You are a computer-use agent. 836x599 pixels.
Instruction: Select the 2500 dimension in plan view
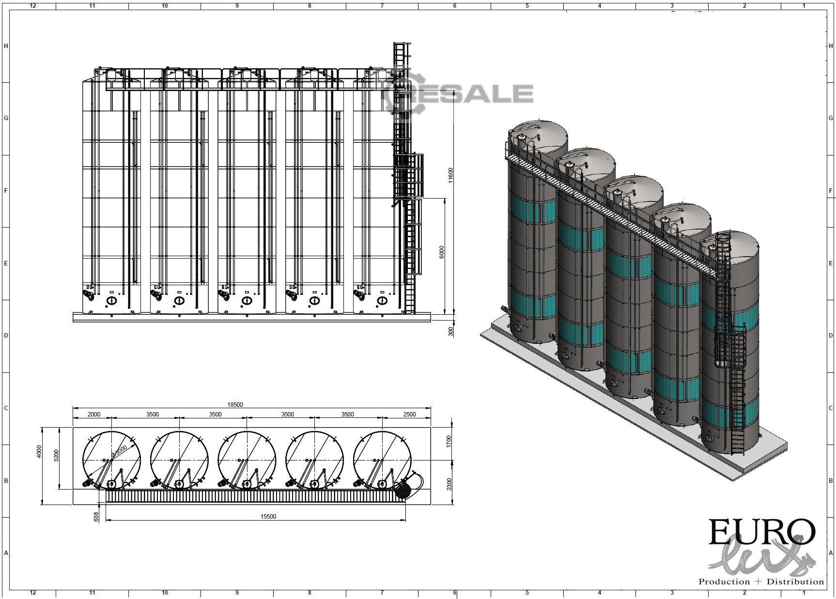pyautogui.click(x=409, y=414)
